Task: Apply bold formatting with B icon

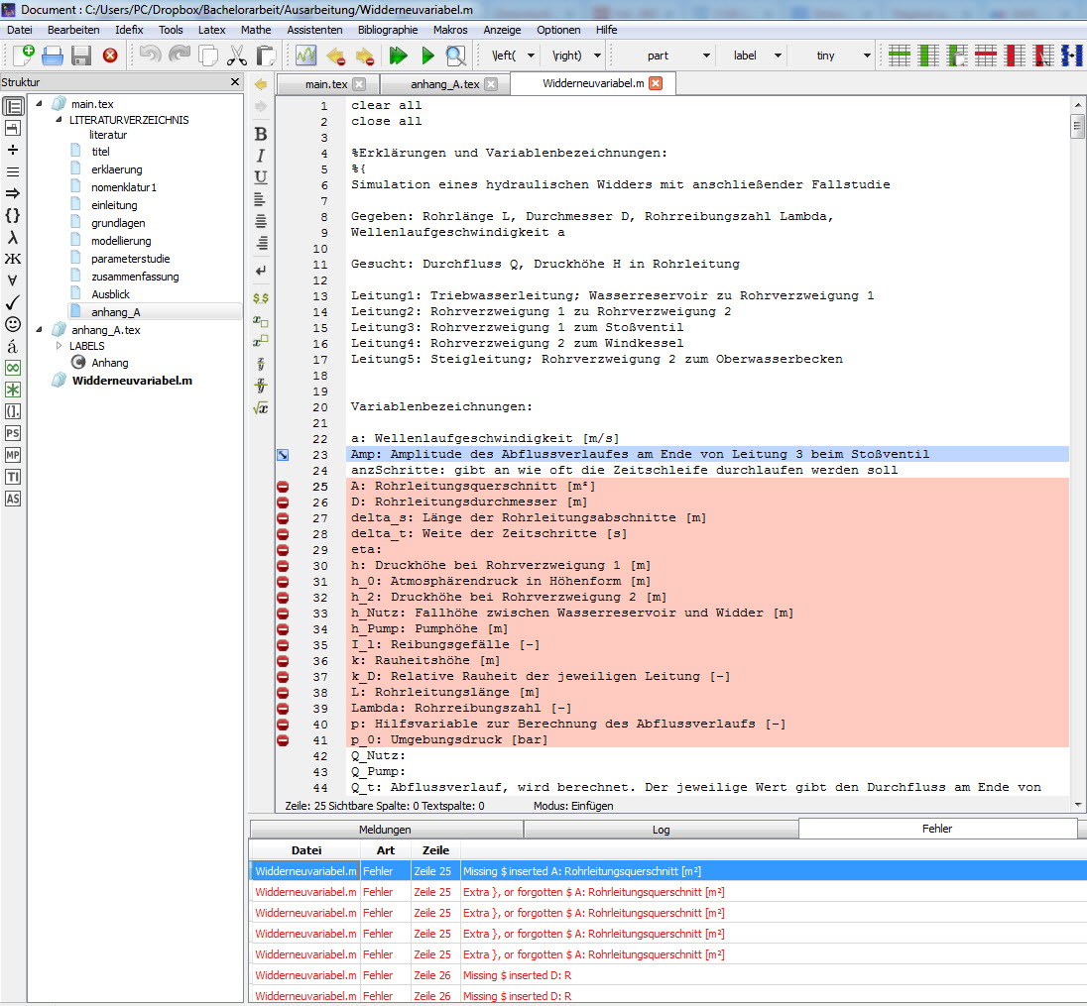Action: pyautogui.click(x=261, y=134)
